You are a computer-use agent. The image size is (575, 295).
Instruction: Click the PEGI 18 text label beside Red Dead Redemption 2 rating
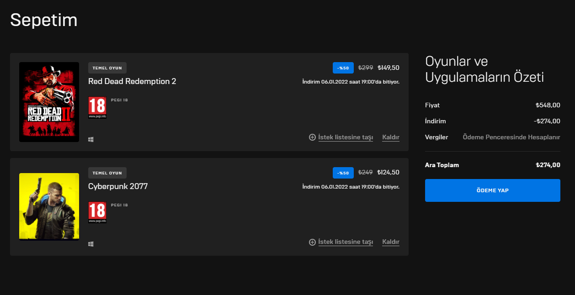point(119,100)
